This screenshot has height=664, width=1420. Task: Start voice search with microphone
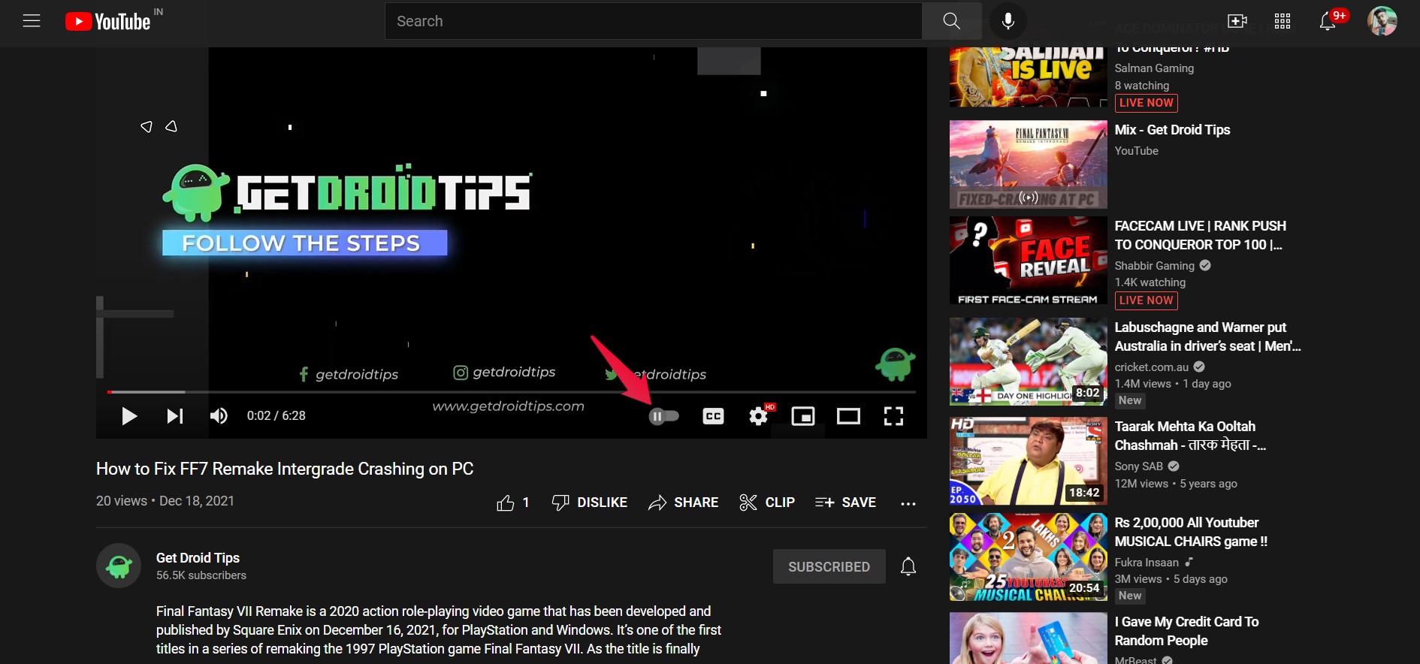point(1008,21)
